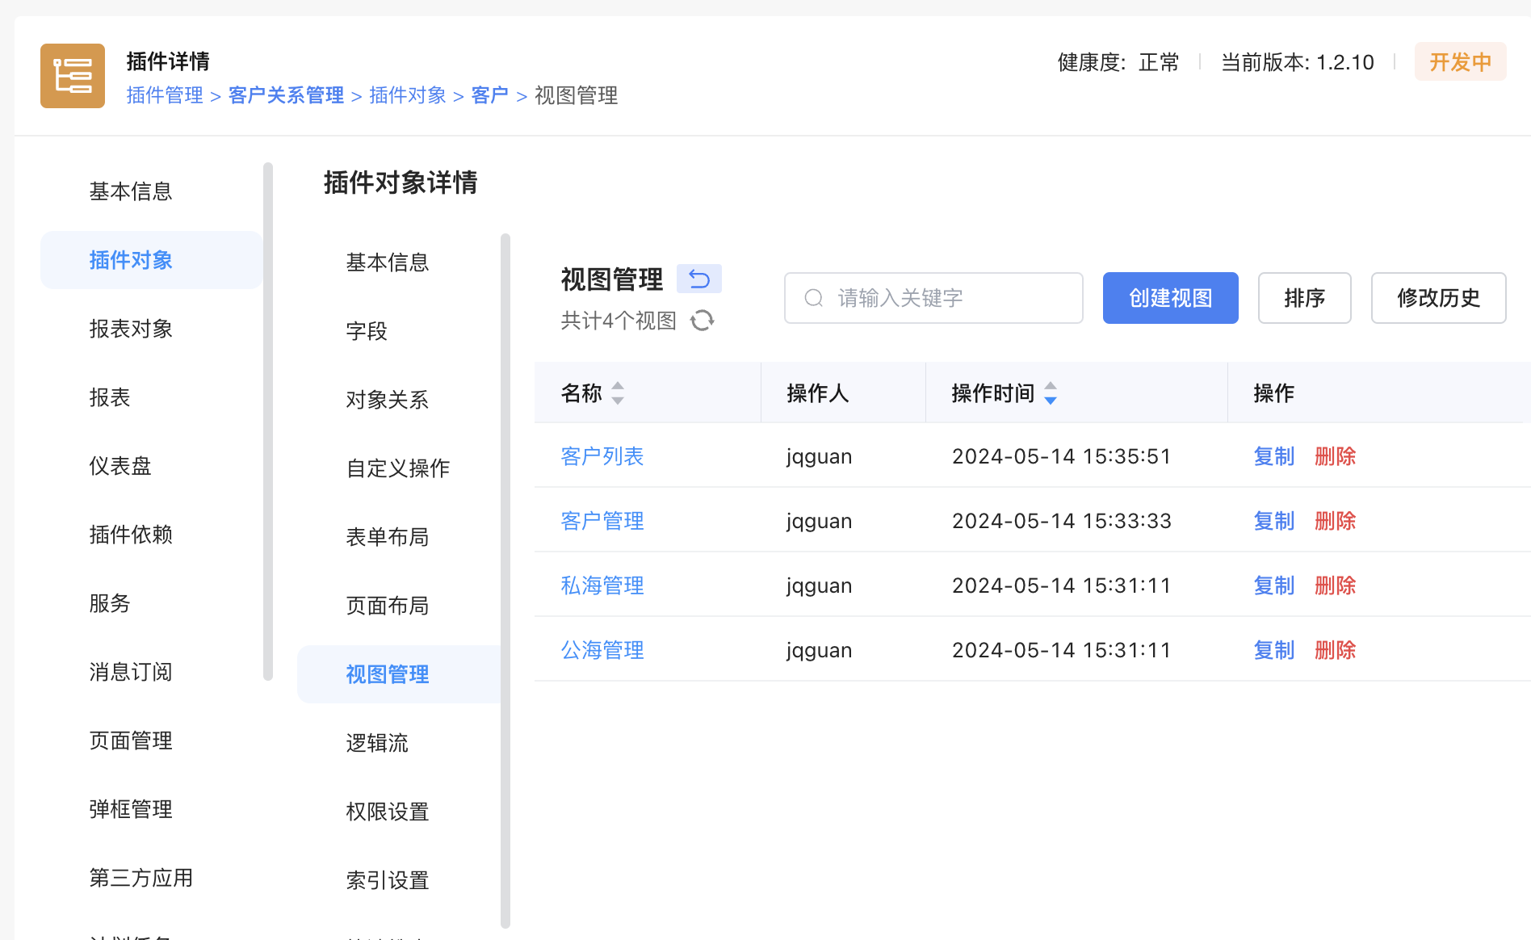Go to 客户关系管理 in breadcrumb
This screenshot has width=1531, height=940.
point(286,95)
